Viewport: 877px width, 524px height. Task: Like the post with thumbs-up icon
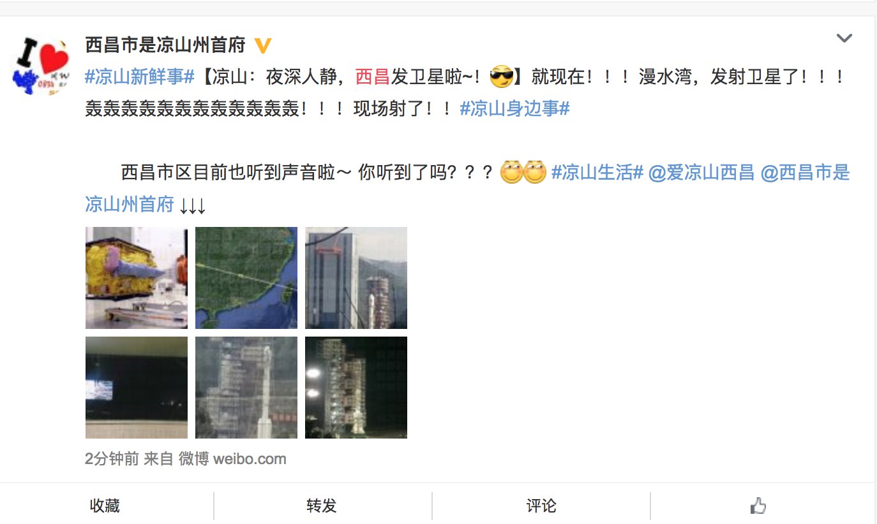758,506
